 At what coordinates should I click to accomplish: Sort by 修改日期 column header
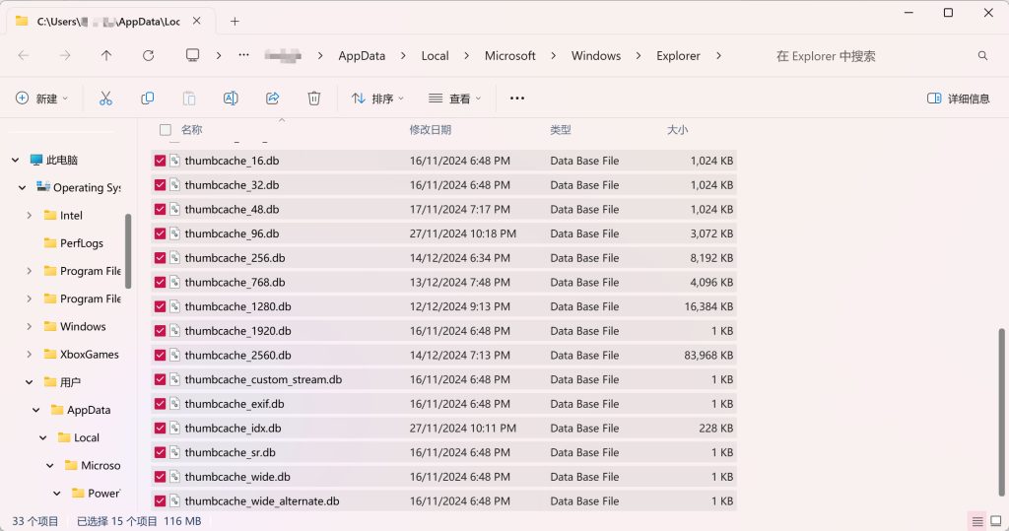pyautogui.click(x=430, y=130)
